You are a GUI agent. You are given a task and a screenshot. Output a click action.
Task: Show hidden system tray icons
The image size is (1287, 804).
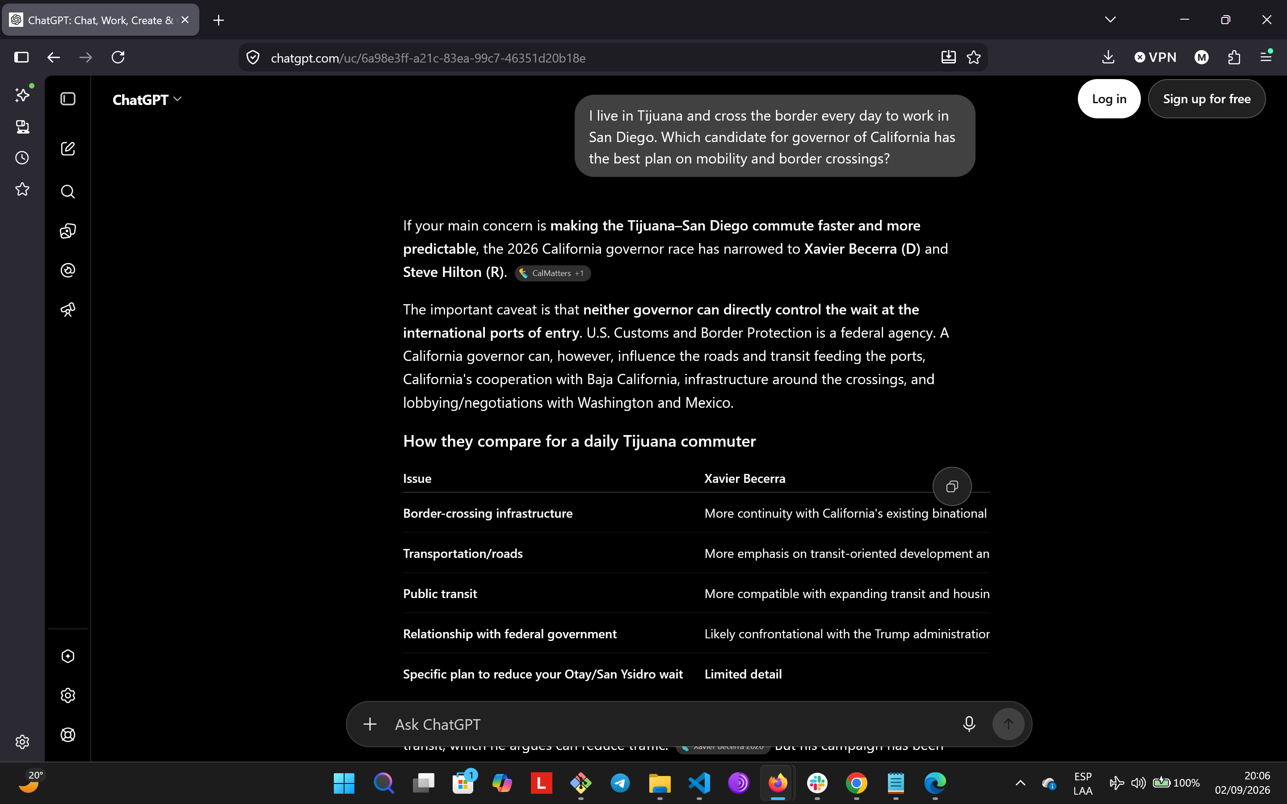pos(1020,783)
